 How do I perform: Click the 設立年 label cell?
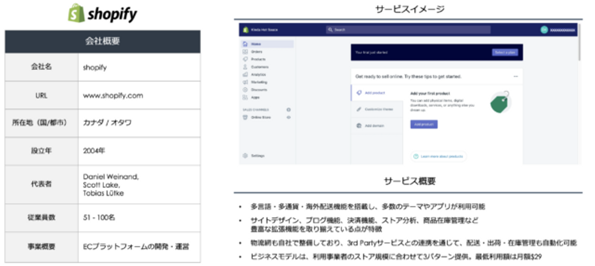point(41,151)
